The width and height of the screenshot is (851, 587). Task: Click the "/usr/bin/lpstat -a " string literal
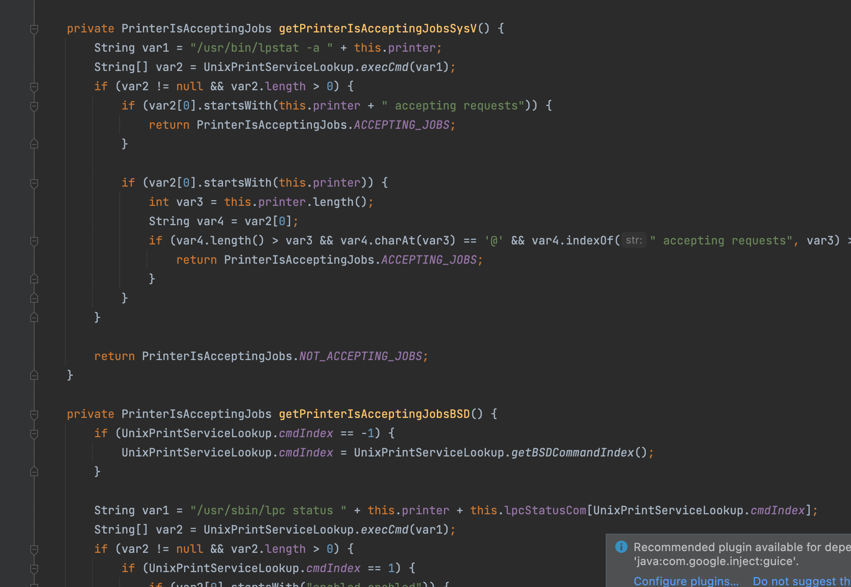pyautogui.click(x=261, y=48)
